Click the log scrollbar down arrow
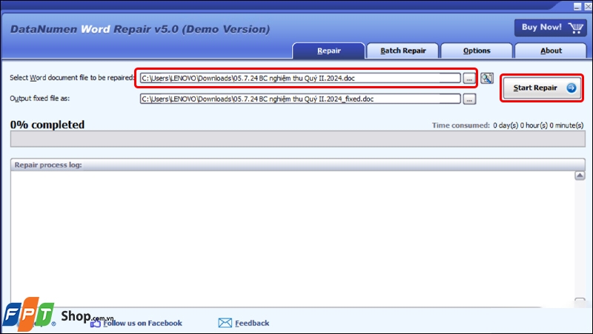593x334 pixels. pyautogui.click(x=580, y=301)
